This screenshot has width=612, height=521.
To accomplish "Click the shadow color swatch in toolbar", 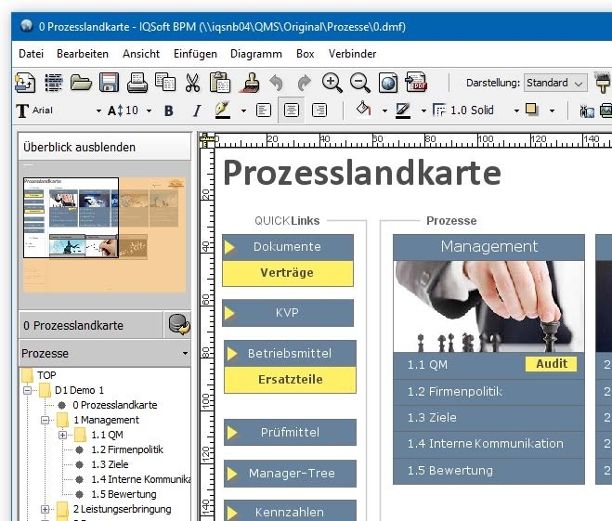I will (531, 109).
